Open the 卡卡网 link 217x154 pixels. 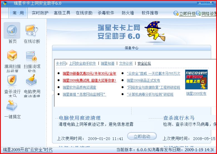(x=61, y=64)
